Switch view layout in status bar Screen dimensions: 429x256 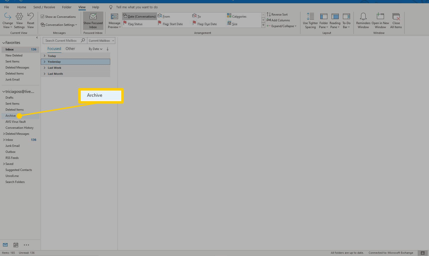pos(423,253)
